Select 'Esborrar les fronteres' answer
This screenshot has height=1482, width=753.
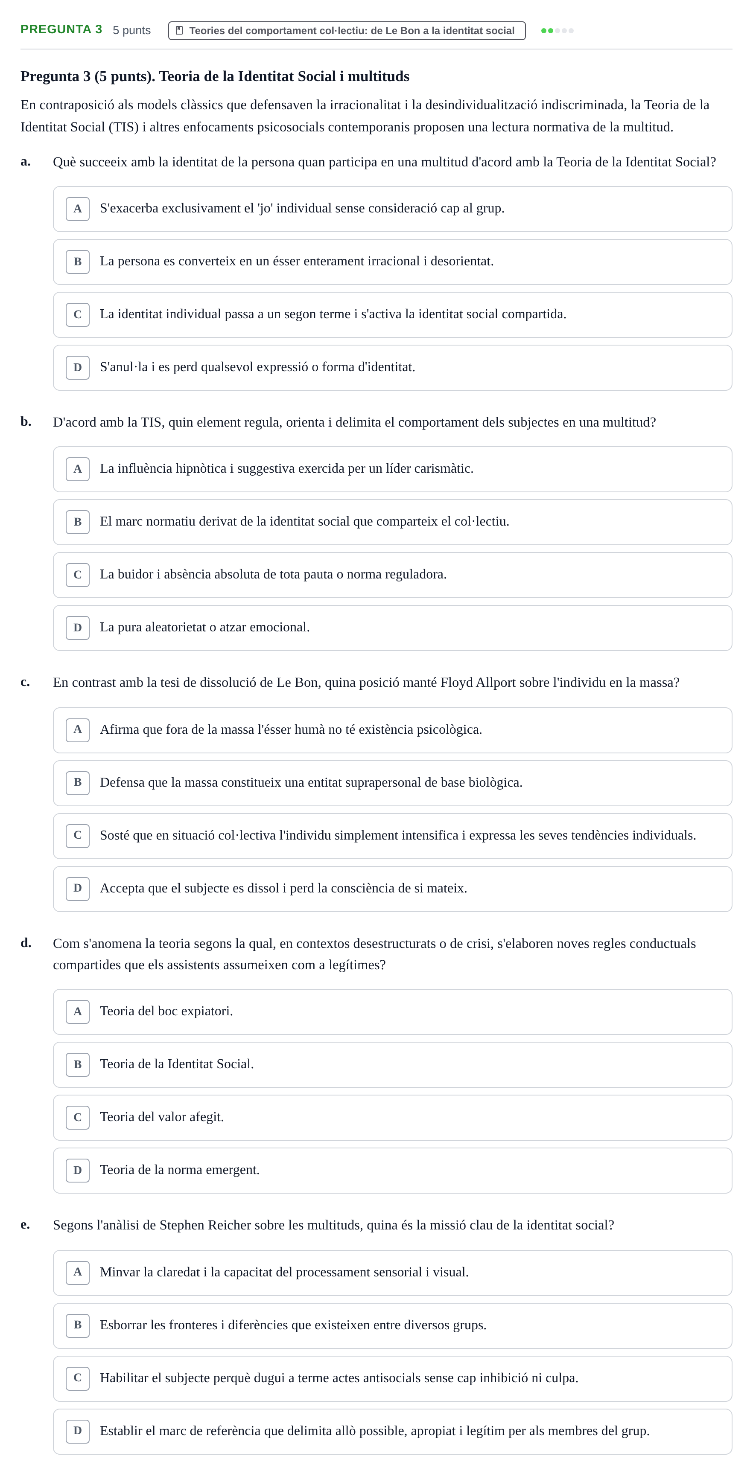click(x=392, y=1325)
